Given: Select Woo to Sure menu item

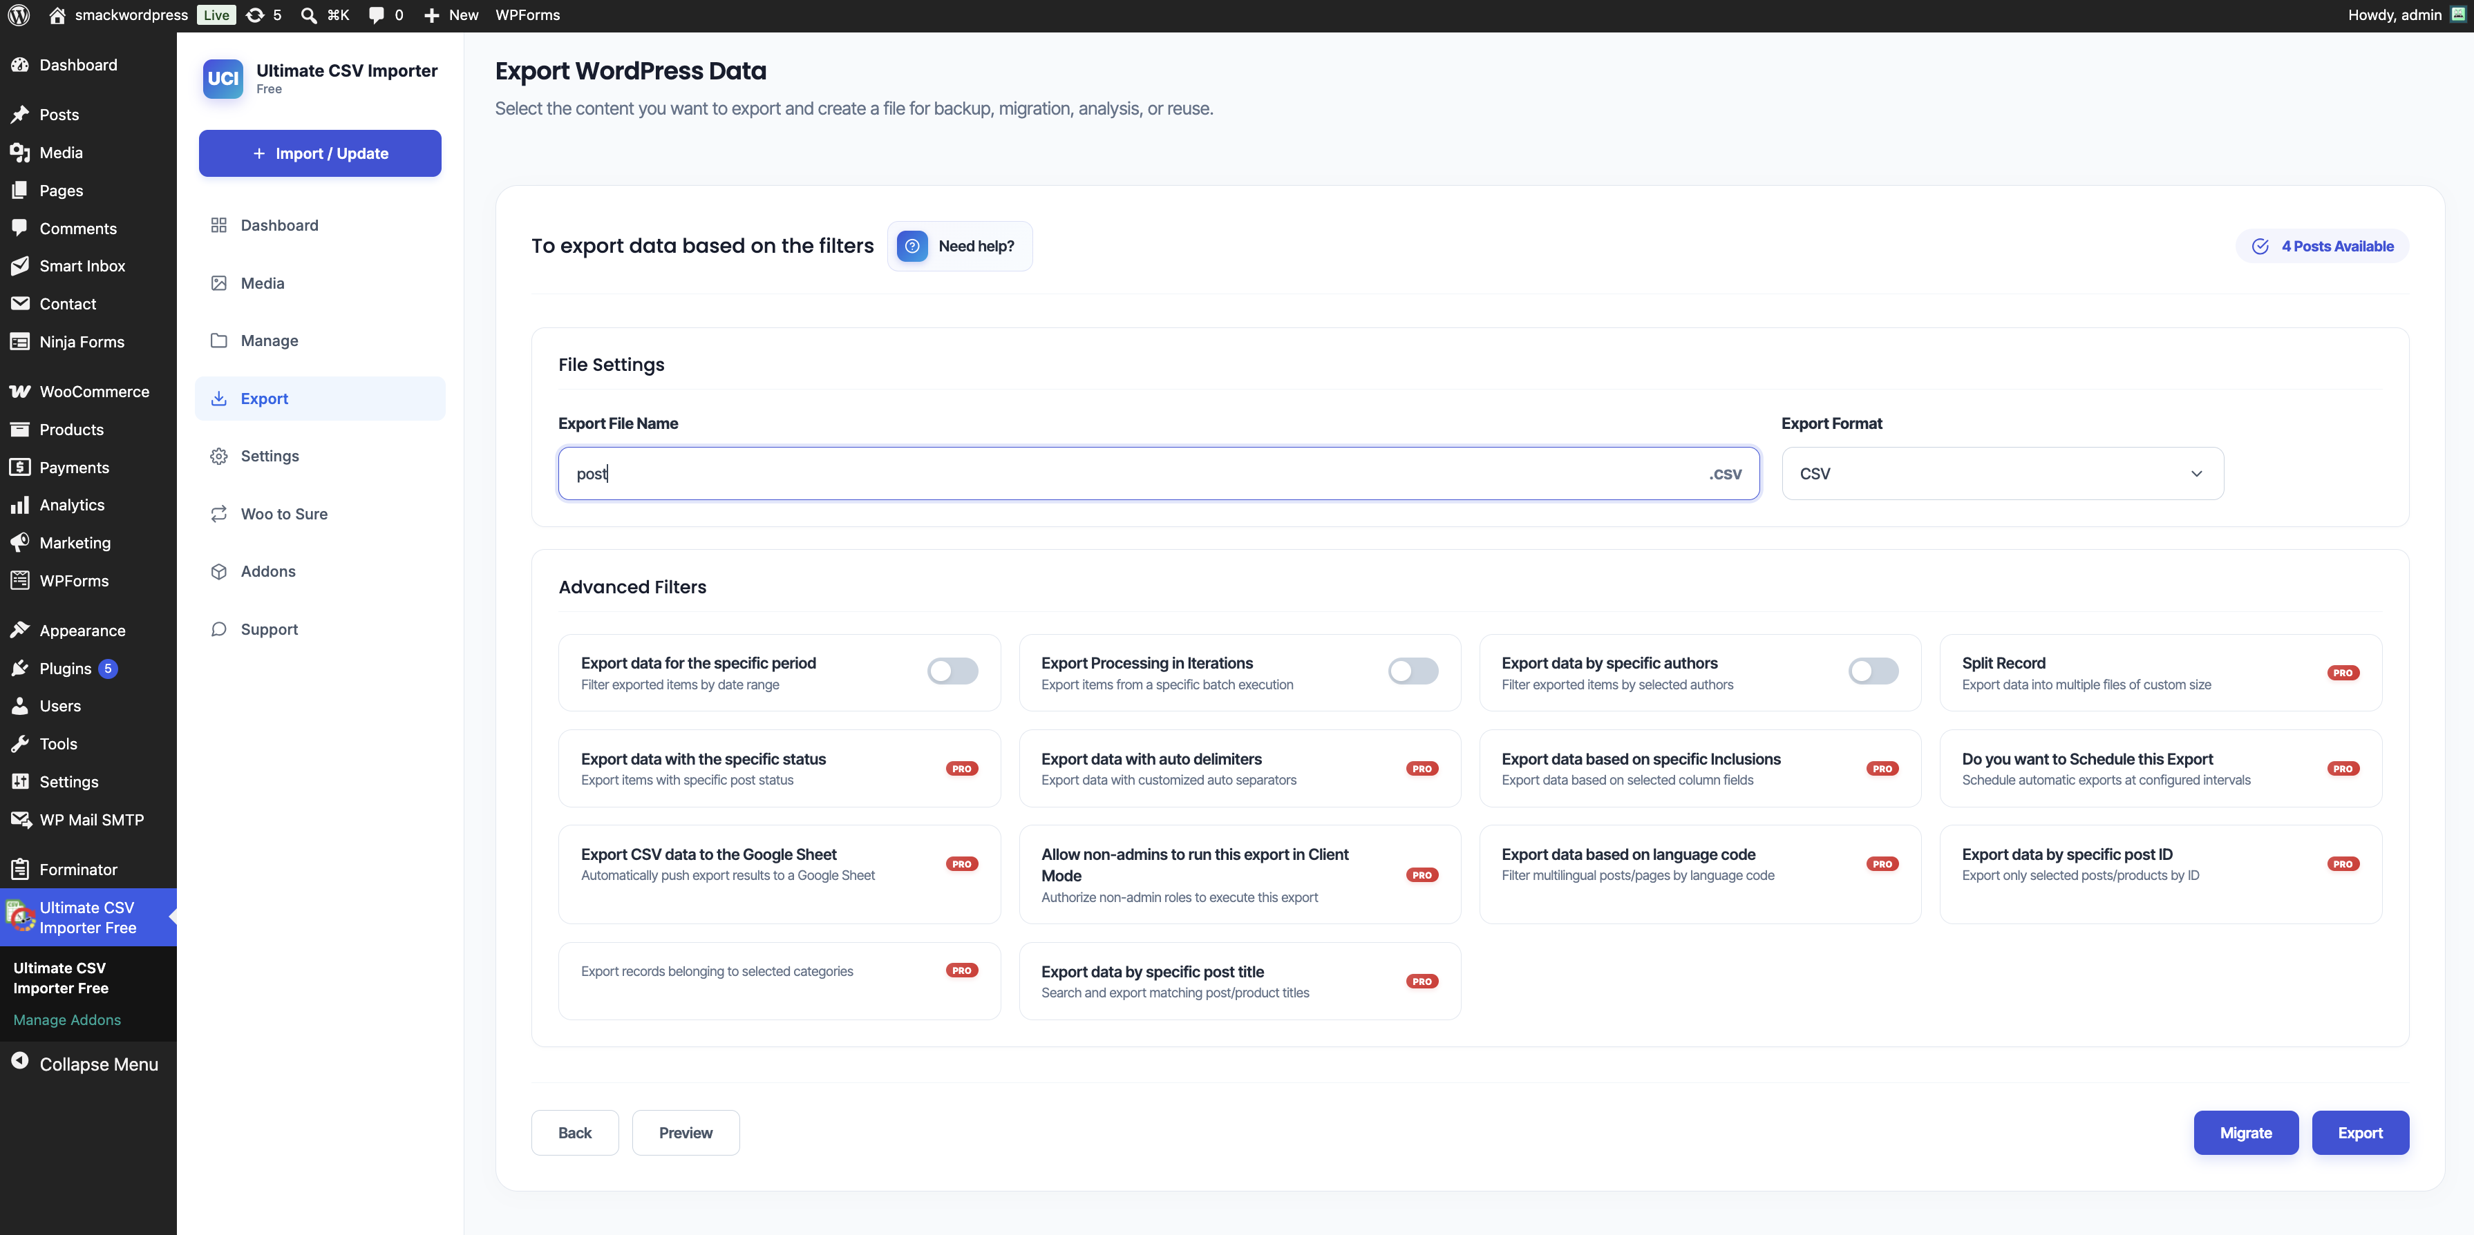Looking at the screenshot, I should pyautogui.click(x=320, y=513).
